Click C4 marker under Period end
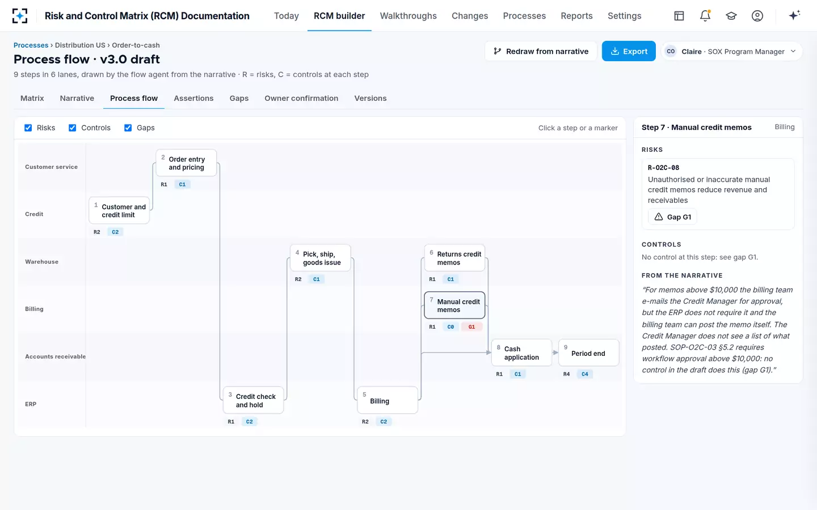The width and height of the screenshot is (817, 510). 585,374
